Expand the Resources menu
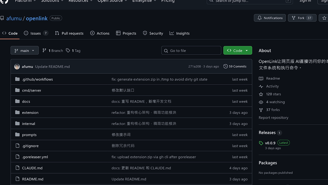 [x=80, y=1]
